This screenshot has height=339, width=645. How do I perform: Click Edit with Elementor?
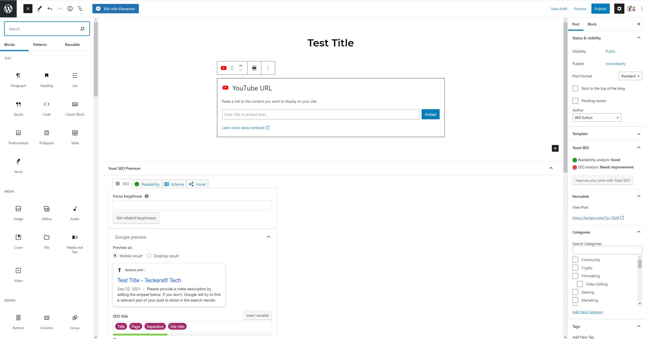coord(116,9)
